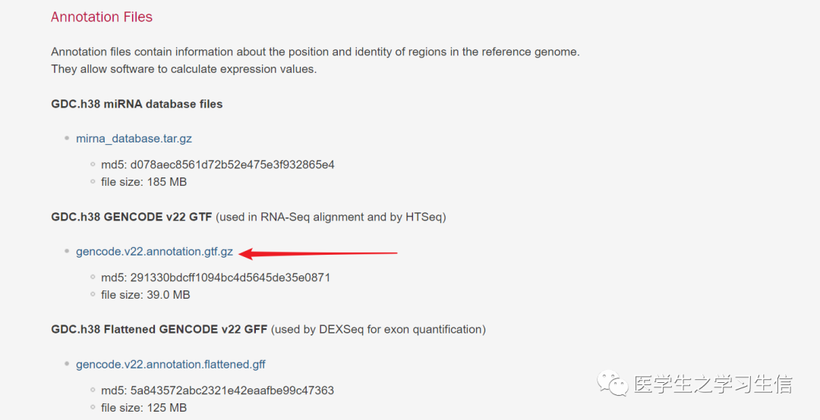820x420 pixels.
Task: Download gencode.v22.annotation.gtf.gz file
Action: pos(154,251)
